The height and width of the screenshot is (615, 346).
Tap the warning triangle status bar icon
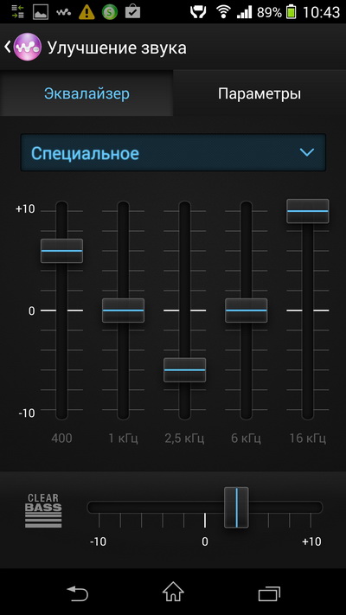point(86,12)
